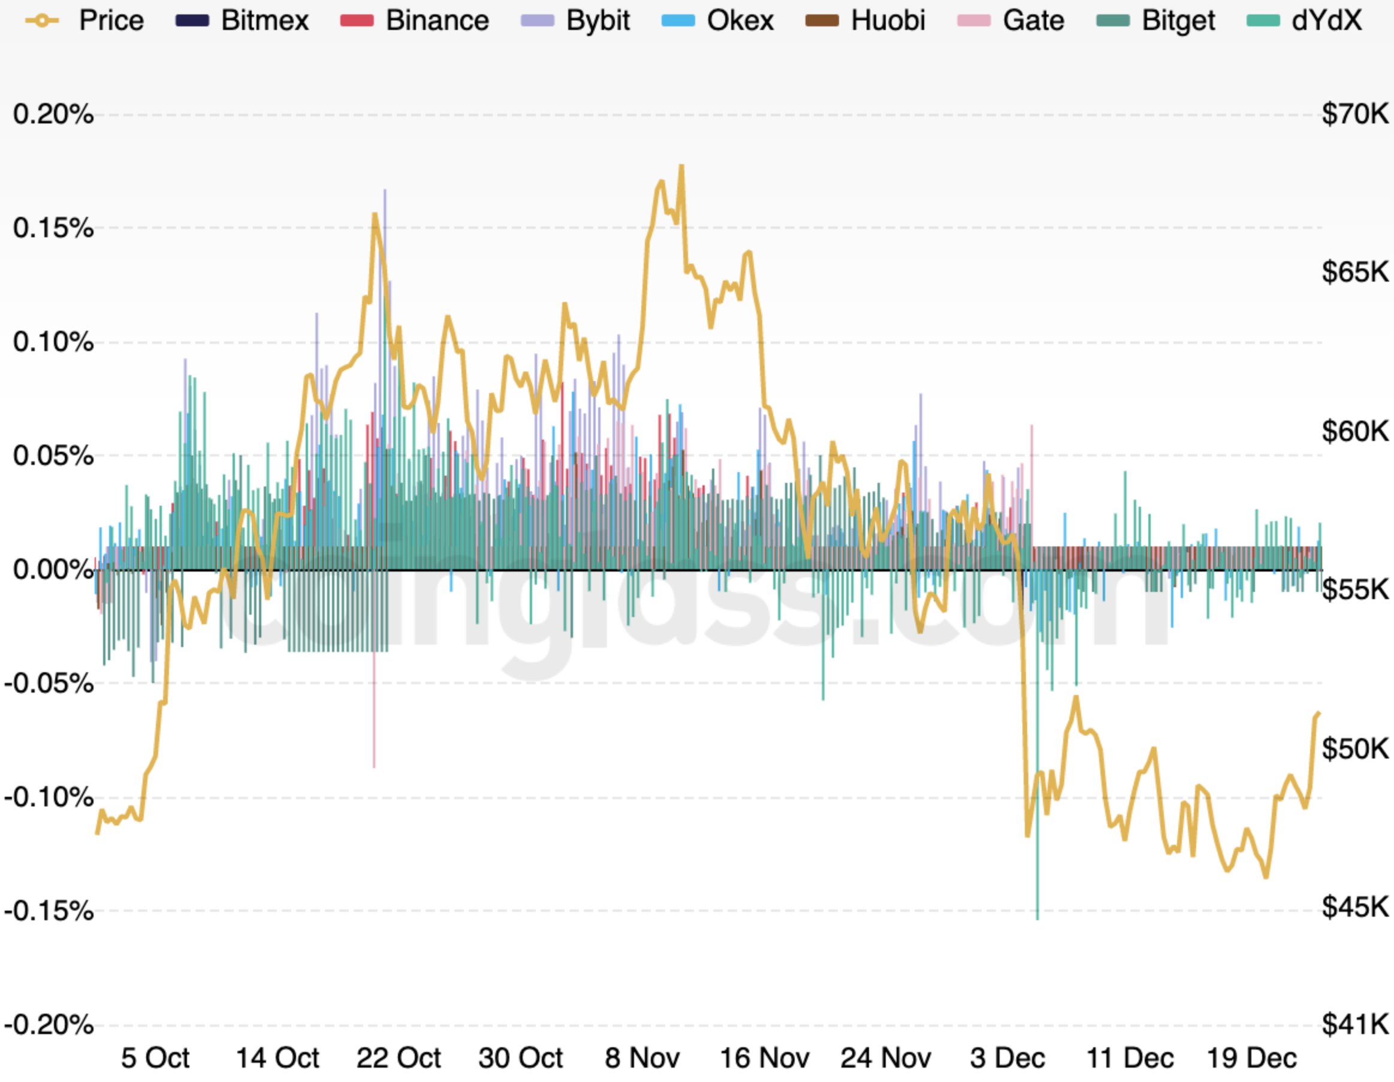Image resolution: width=1394 pixels, height=1082 pixels.
Task: Click the 22 Oct date label
Action: click(x=399, y=1059)
